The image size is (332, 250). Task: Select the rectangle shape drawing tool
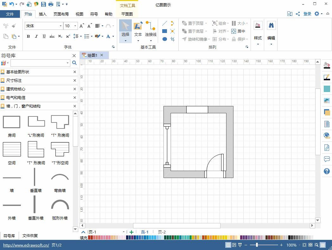(164, 31)
